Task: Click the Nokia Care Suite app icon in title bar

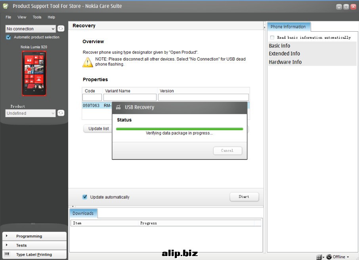Action: pos(6,6)
